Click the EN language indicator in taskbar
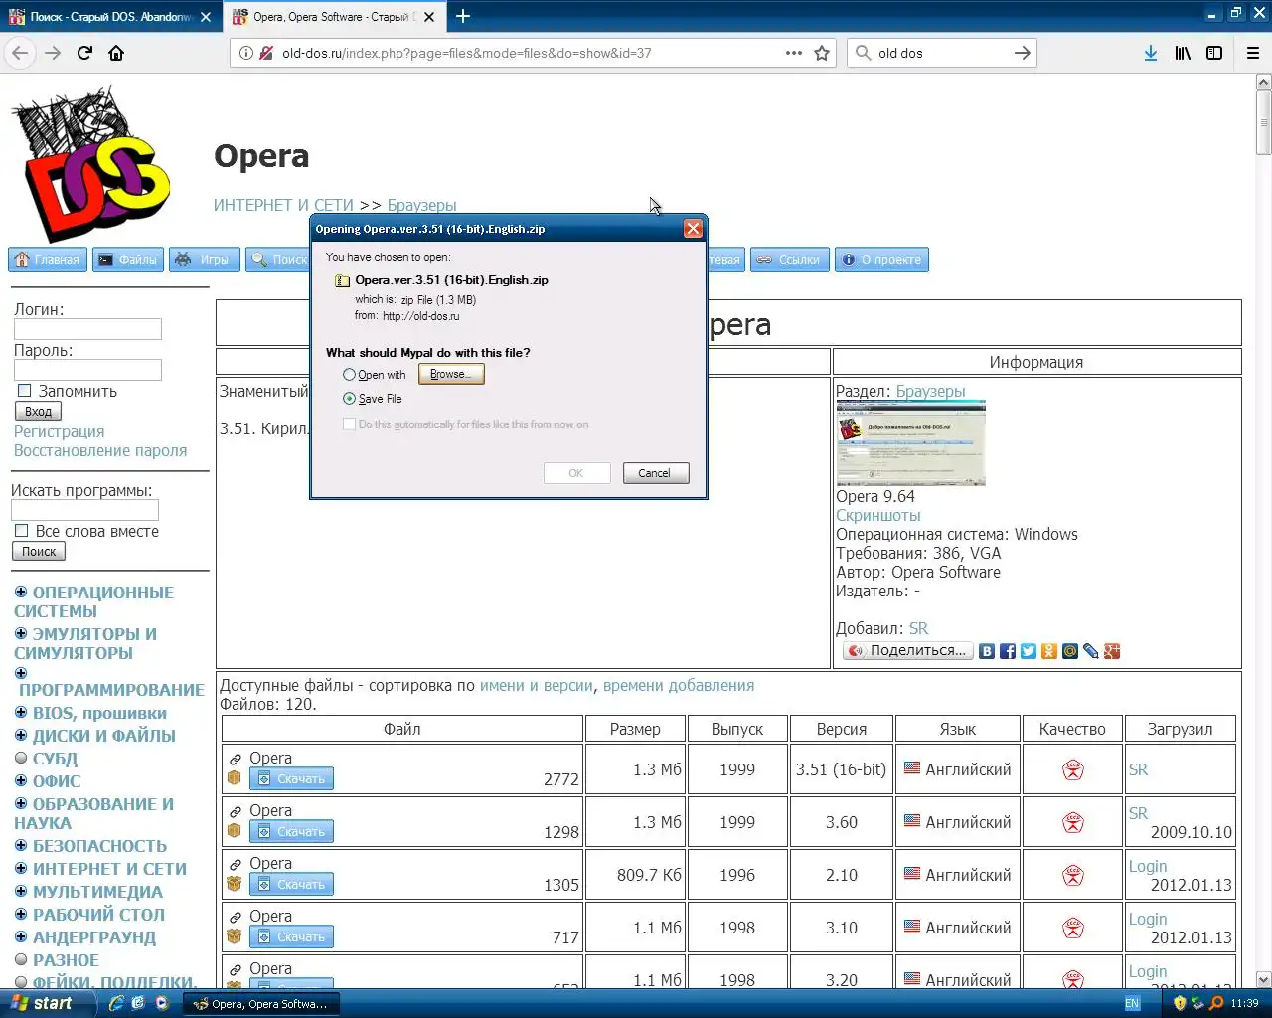 click(x=1132, y=1004)
